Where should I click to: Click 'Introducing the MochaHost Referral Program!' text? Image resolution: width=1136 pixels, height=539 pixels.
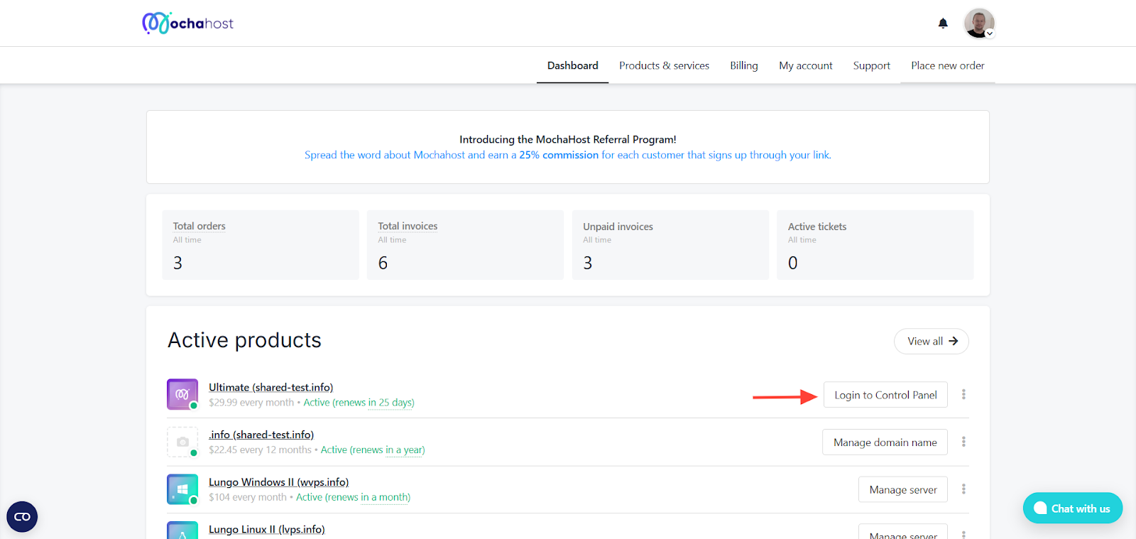click(567, 139)
